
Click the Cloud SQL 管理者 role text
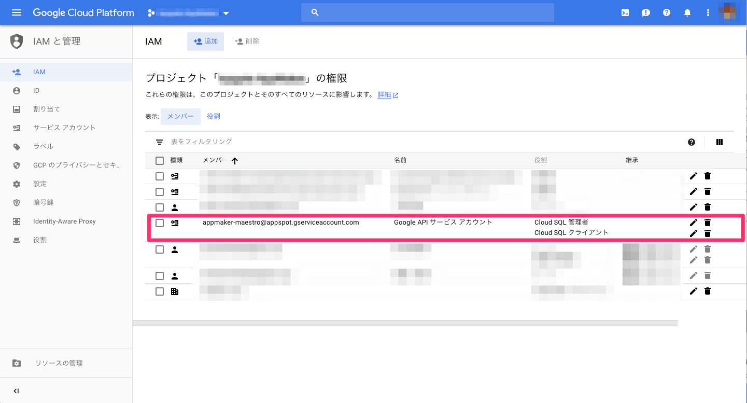pos(561,223)
